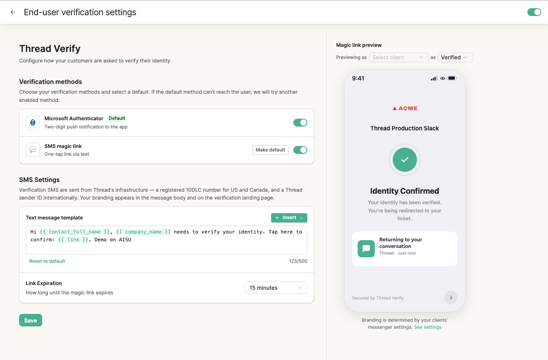Click inside the text message template field
Viewport: 548px width, 360px height.
[x=167, y=240]
